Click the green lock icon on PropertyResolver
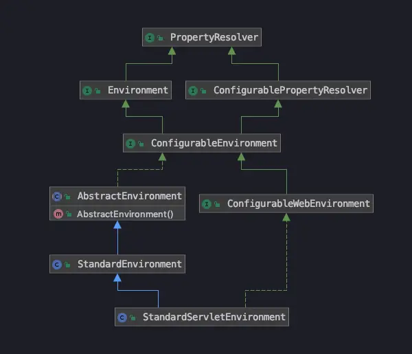This screenshot has width=412, height=354. click(x=160, y=38)
